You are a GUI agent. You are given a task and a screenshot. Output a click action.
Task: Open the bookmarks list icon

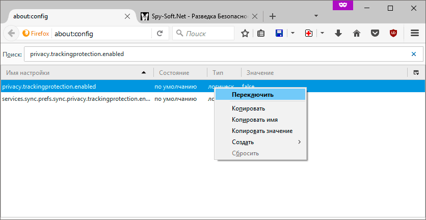(x=261, y=34)
